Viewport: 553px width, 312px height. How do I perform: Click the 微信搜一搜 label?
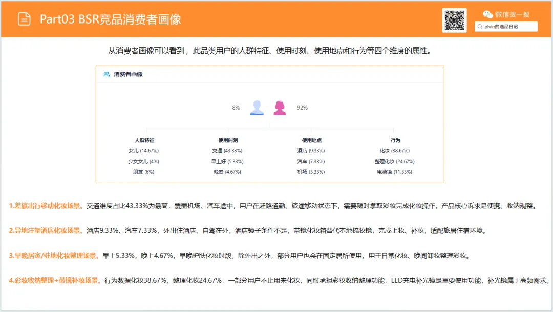(x=512, y=14)
